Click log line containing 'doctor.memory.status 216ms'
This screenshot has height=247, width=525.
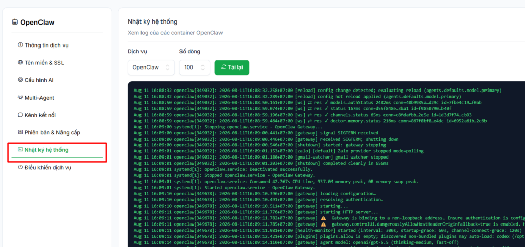(x=310, y=121)
